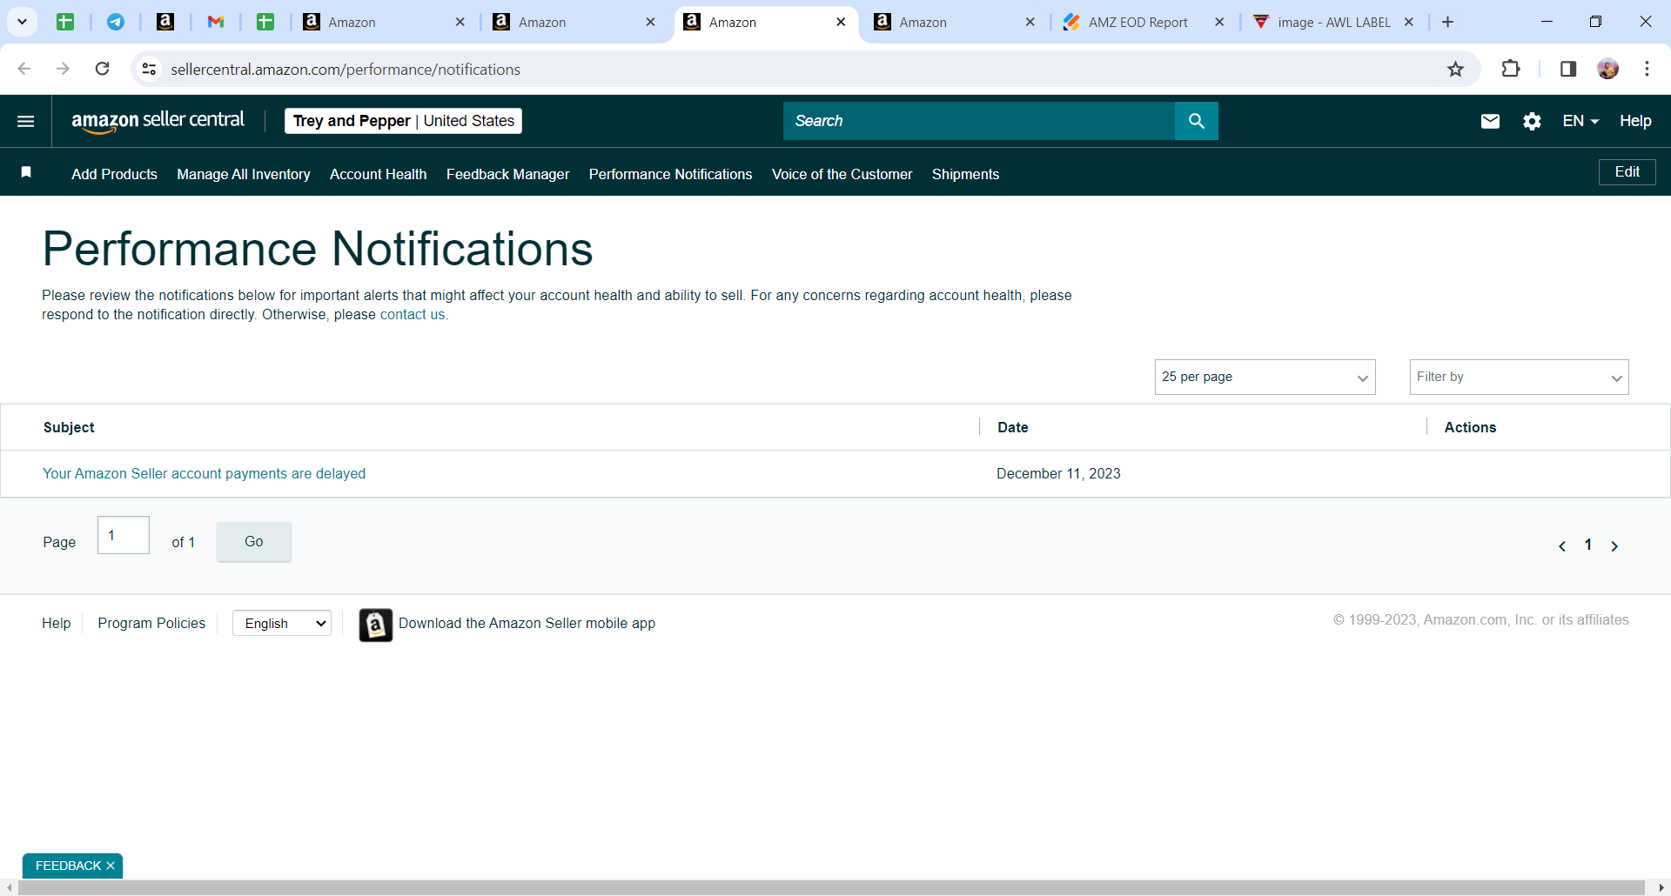The image size is (1671, 896).
Task: Click the Amazon Seller Central logo
Action: click(158, 121)
